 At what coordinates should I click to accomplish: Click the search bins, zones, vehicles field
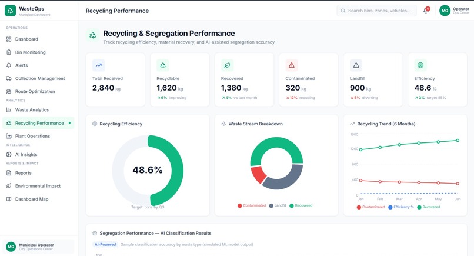376,11
